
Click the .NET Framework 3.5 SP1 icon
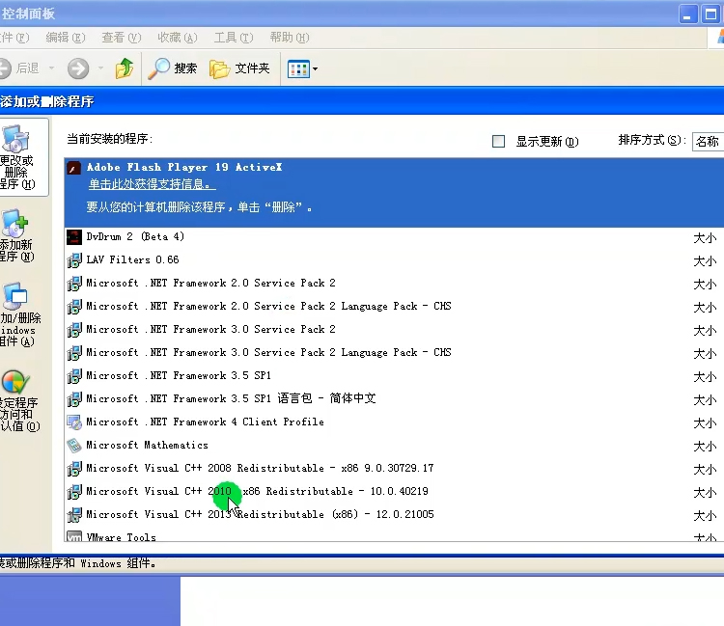pos(74,376)
